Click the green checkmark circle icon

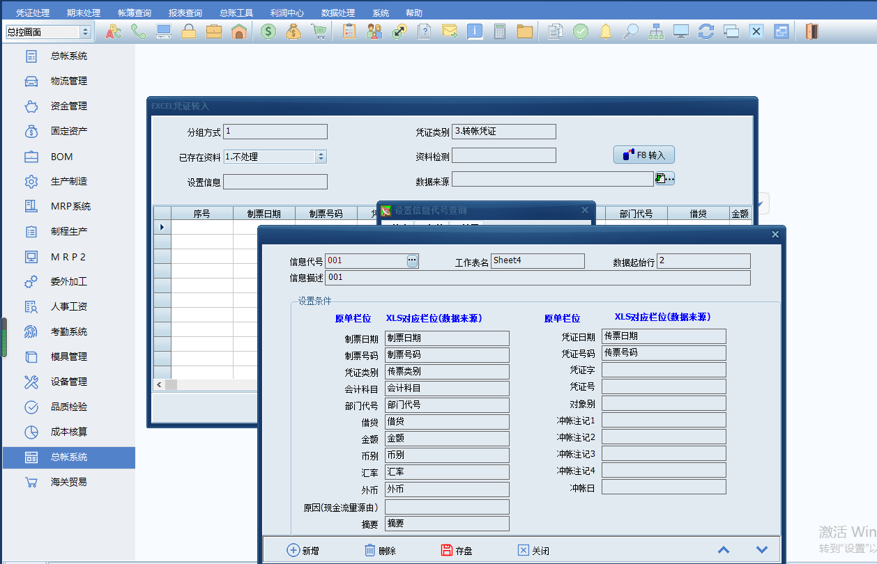coord(581,31)
